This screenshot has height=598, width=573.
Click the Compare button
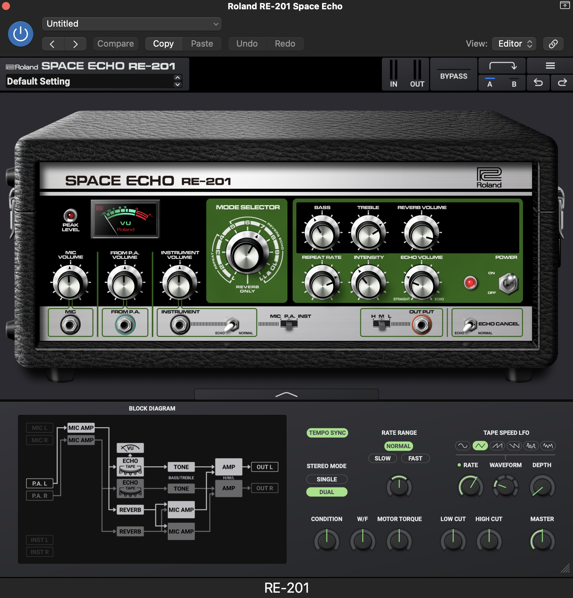pyautogui.click(x=115, y=44)
